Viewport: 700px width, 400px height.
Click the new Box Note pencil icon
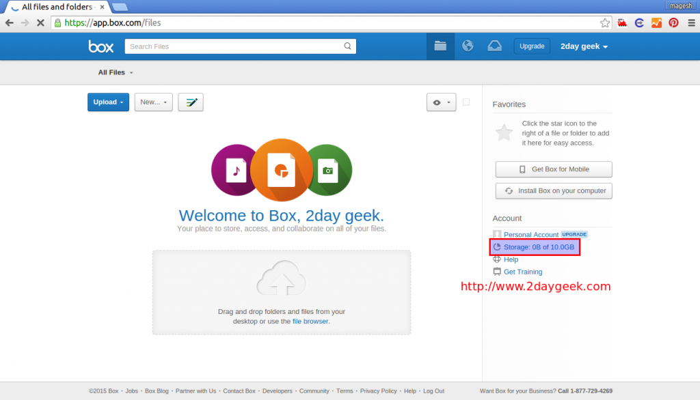tap(191, 102)
